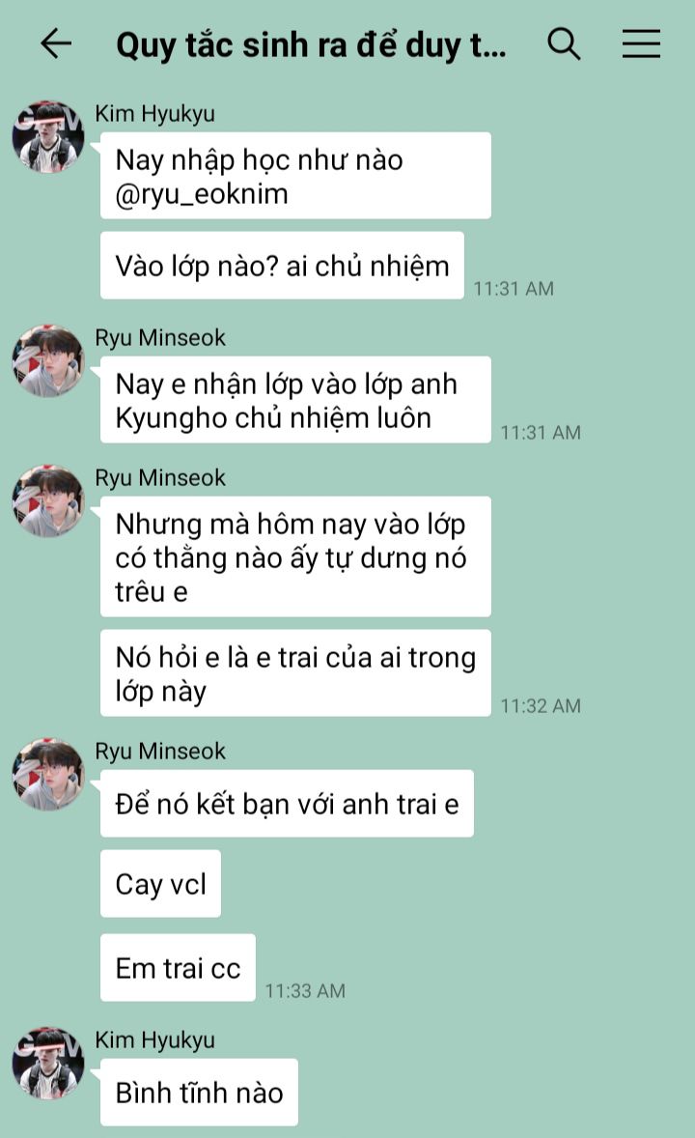Viewport: 695px width, 1138px height.
Task: Click the @ryu_eoknim mention
Action: pos(202,194)
